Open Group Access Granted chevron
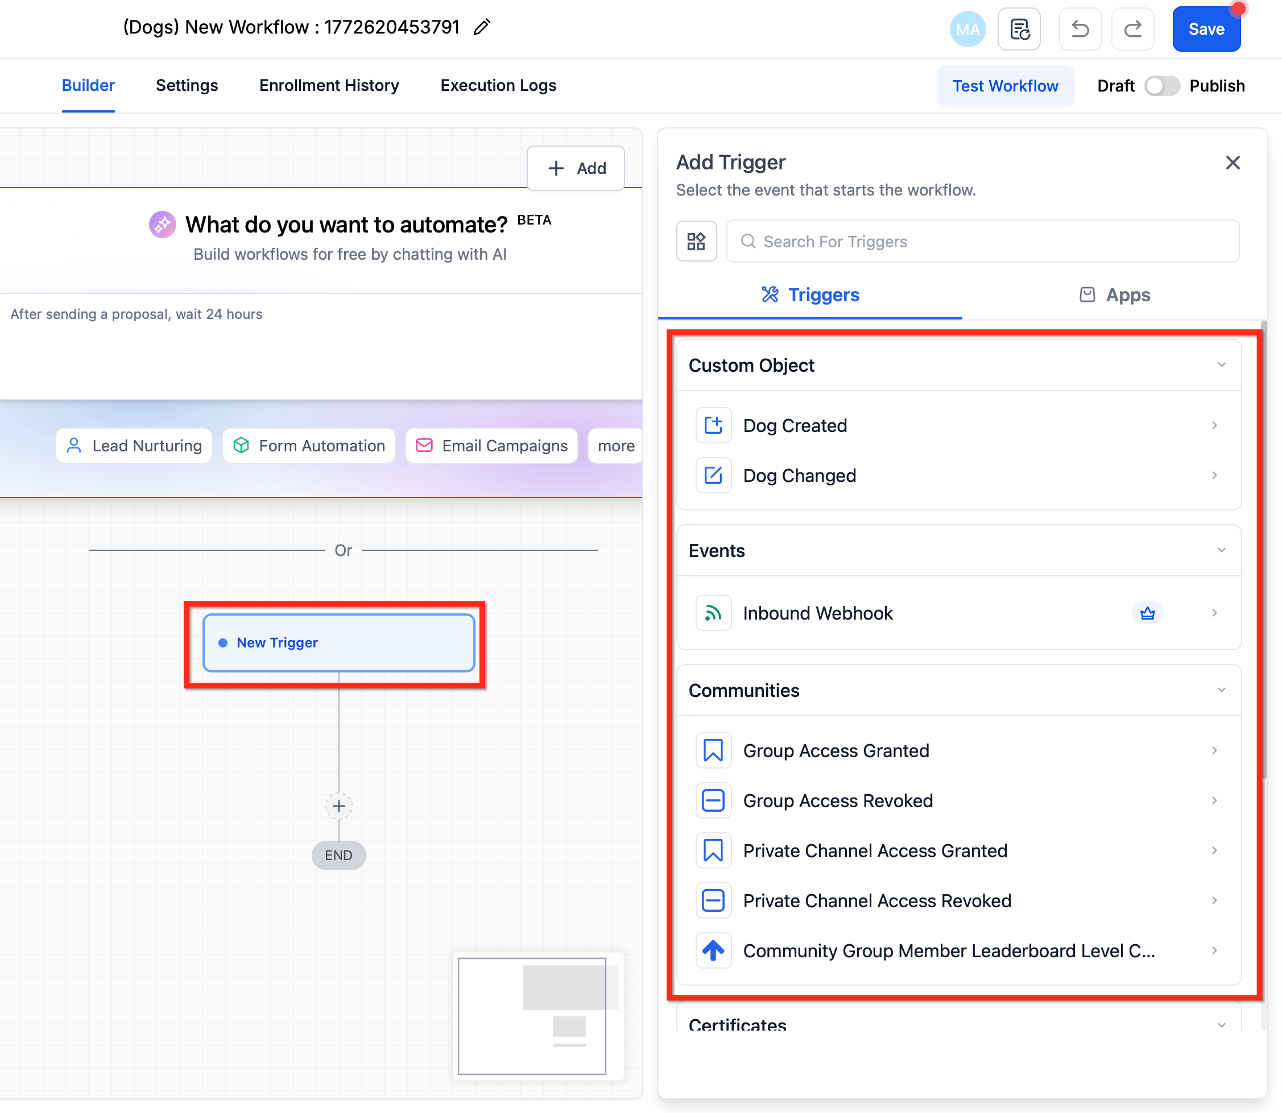This screenshot has height=1113, width=1282. pyautogui.click(x=1214, y=750)
